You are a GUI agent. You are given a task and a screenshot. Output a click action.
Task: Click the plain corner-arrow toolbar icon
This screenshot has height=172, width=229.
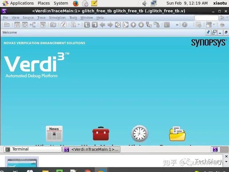95,25
